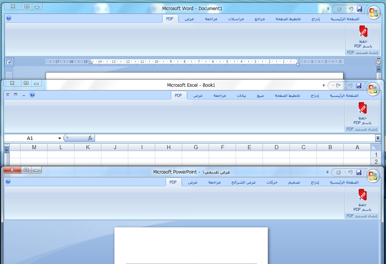Select Word PDF ribbon tab

click(170, 19)
